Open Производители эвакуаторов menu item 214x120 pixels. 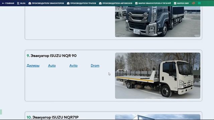[46, 3]
